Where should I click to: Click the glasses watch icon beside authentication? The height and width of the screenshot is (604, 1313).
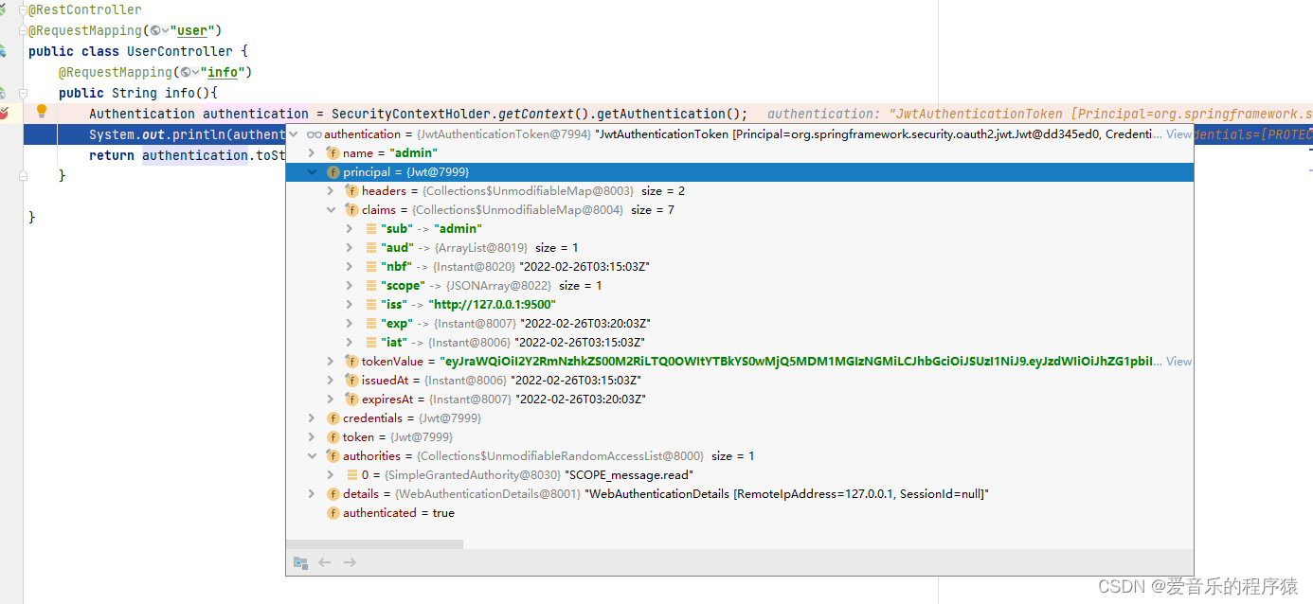(314, 134)
